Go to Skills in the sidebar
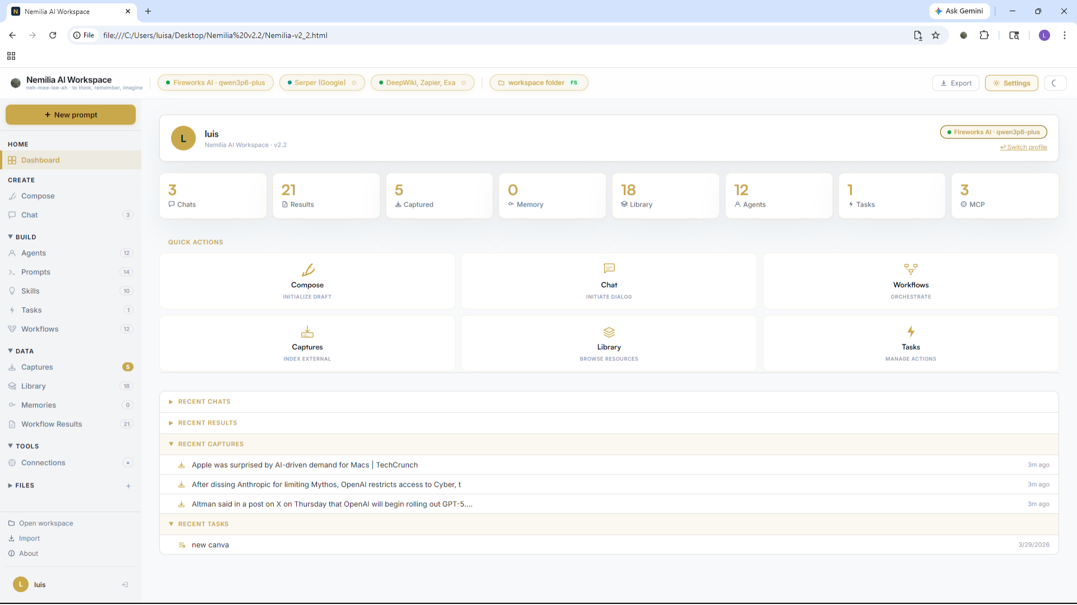1077x605 pixels. click(71, 291)
